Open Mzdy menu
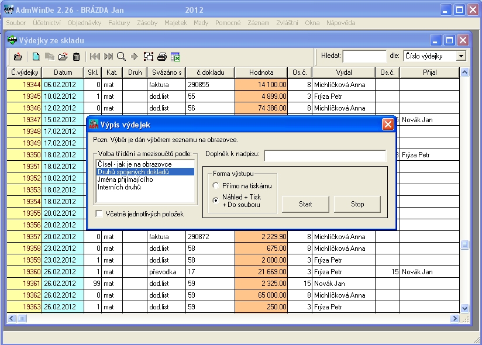The image size is (482, 345). pyautogui.click(x=201, y=23)
